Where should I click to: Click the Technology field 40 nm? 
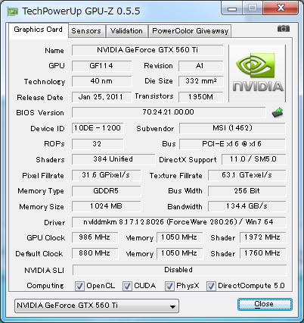pyautogui.click(x=101, y=81)
